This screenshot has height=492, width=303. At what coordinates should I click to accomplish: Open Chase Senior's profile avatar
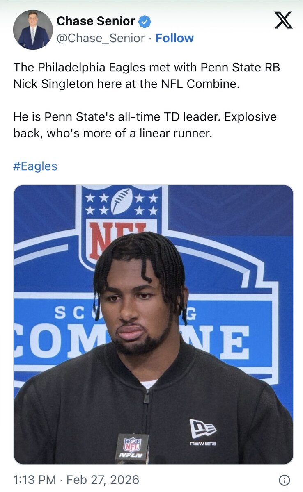click(x=33, y=30)
